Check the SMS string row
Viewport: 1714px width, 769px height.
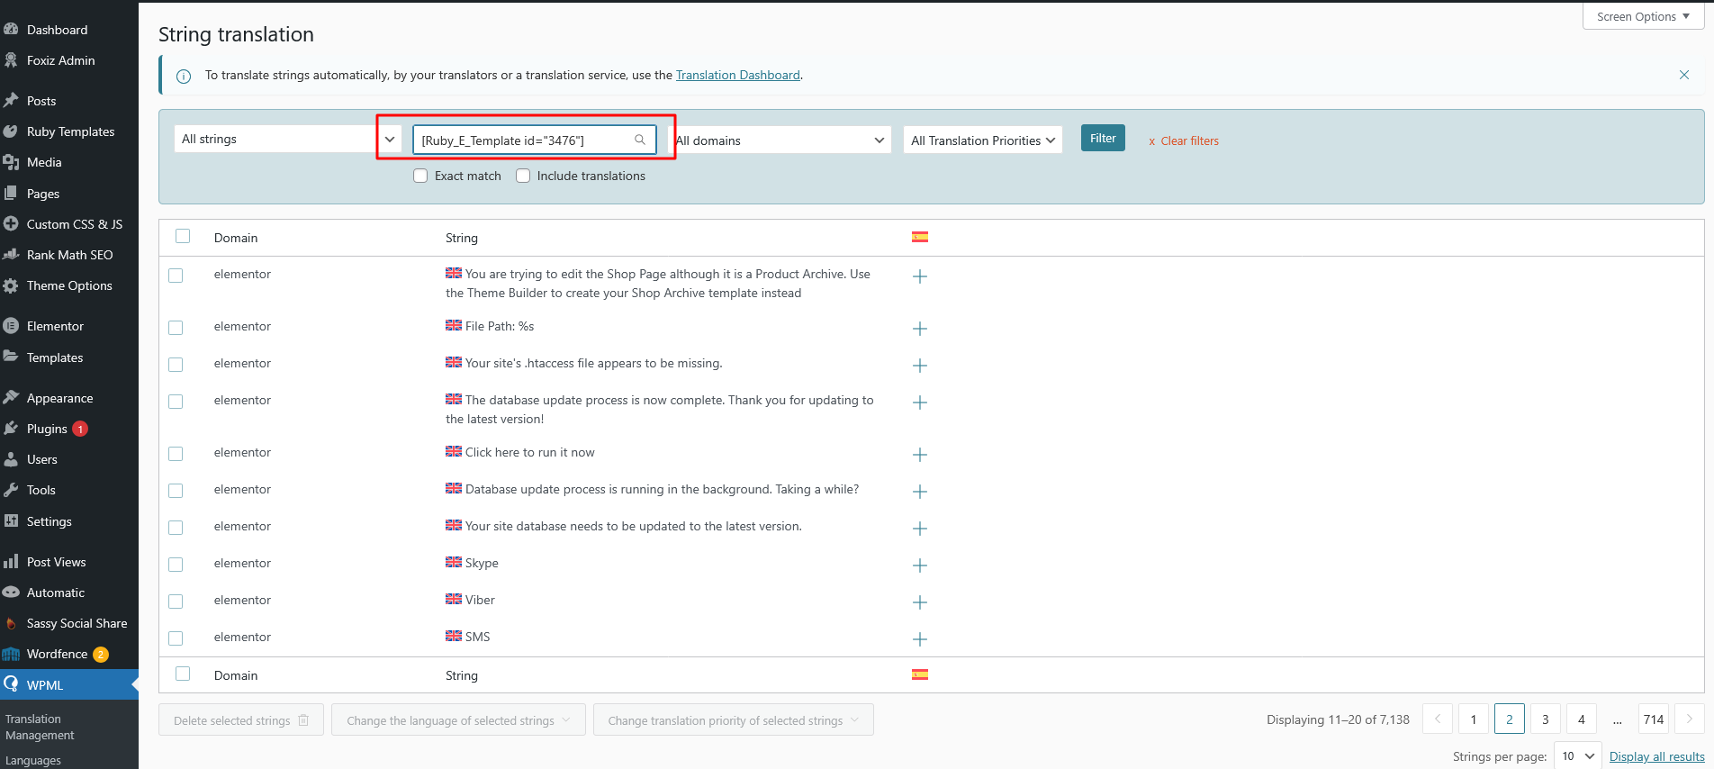click(176, 638)
